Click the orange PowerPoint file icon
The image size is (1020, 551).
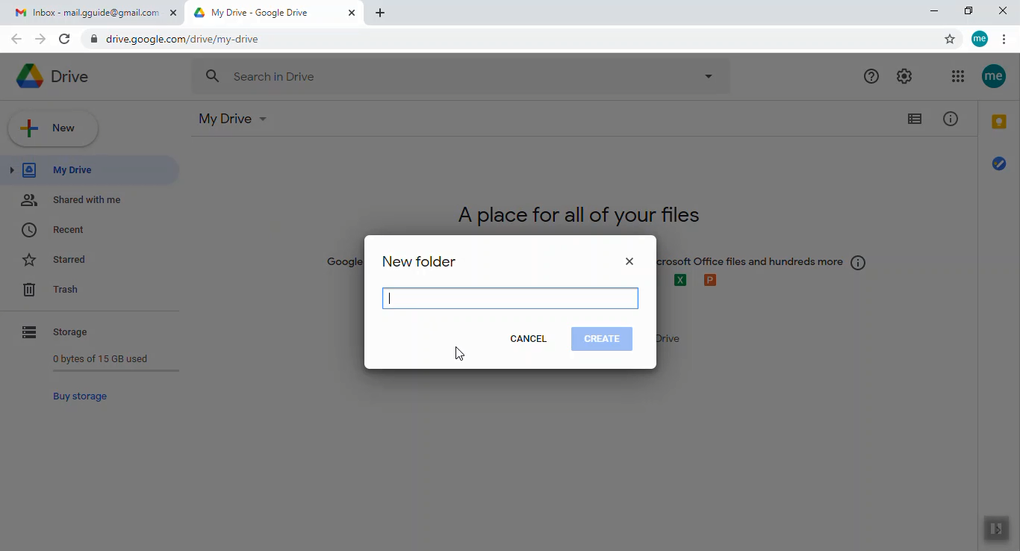pyautogui.click(x=709, y=279)
